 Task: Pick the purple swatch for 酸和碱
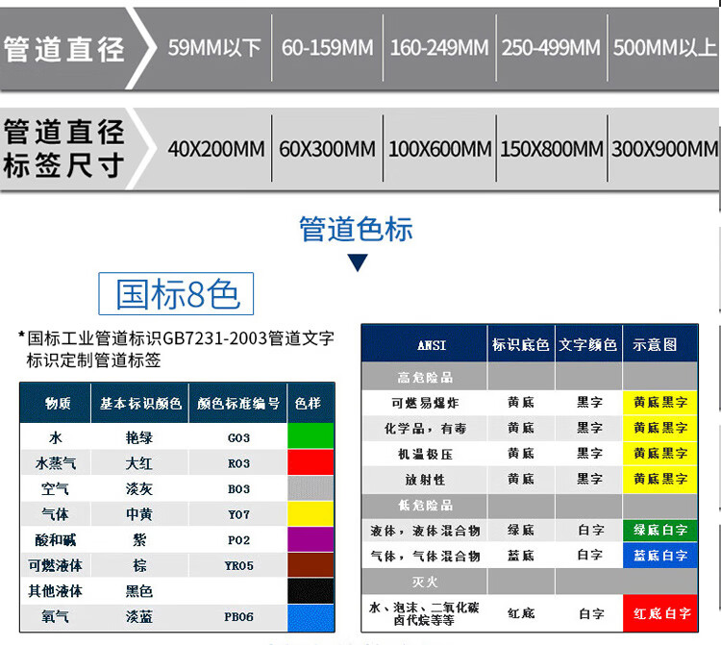pos(311,539)
